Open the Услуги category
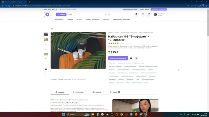Image resolution: width=209 pixels, height=117 pixels. pyautogui.click(x=79, y=19)
